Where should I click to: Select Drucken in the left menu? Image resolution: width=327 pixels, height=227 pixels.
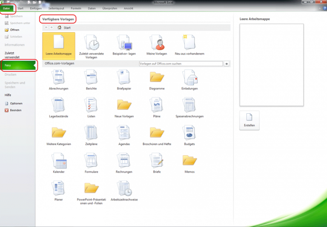(10, 74)
